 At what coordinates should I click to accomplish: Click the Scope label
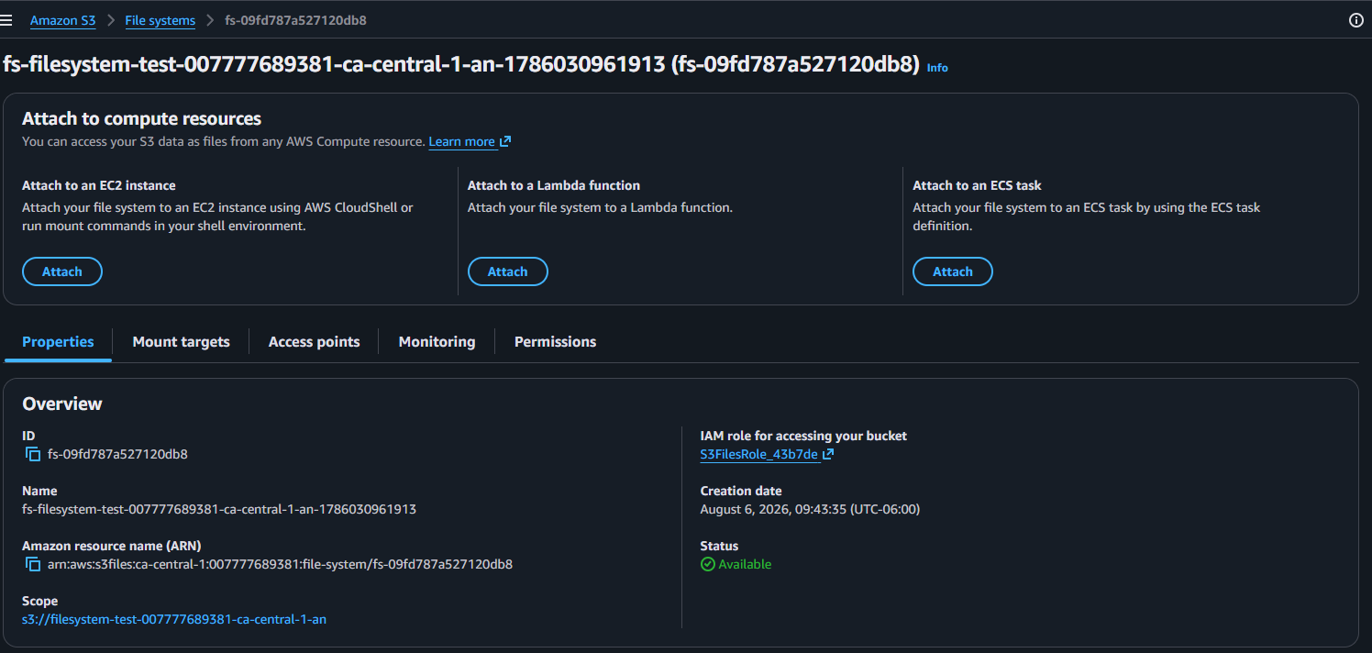point(40,601)
